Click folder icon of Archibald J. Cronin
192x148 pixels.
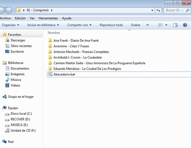50,57
